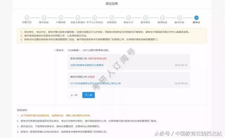Click the 奖惩情况 step checkmark circle
Screen dimensions: 225x138
coord(112,18)
